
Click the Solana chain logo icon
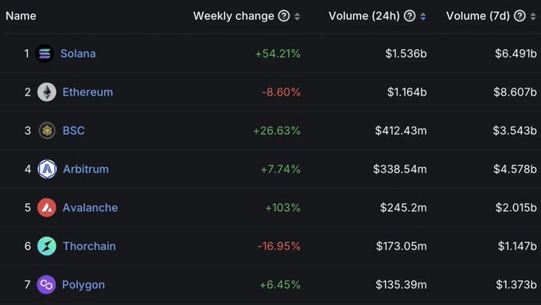[45, 53]
